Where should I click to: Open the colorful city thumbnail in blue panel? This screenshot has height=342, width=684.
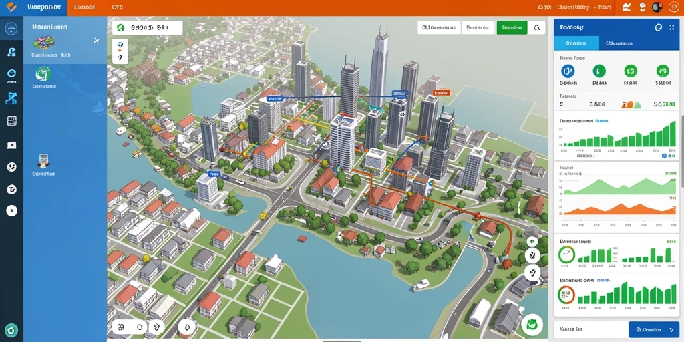[x=43, y=43]
